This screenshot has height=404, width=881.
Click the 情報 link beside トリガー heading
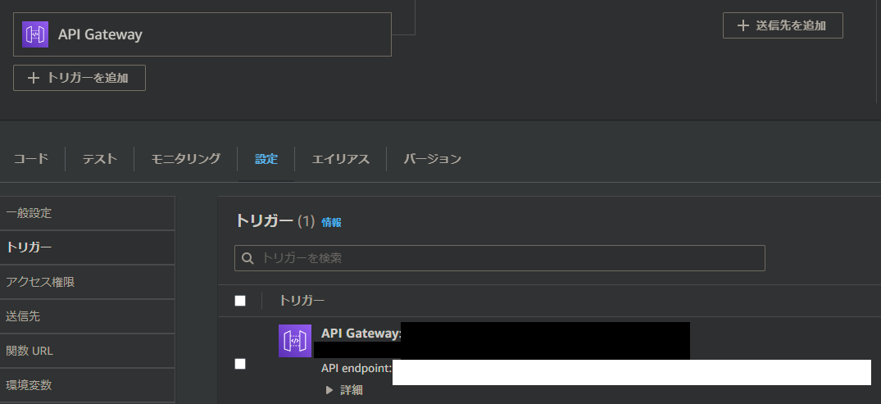point(331,222)
